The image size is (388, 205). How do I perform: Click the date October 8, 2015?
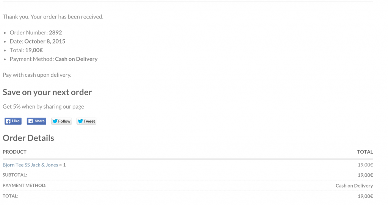pos(45,41)
